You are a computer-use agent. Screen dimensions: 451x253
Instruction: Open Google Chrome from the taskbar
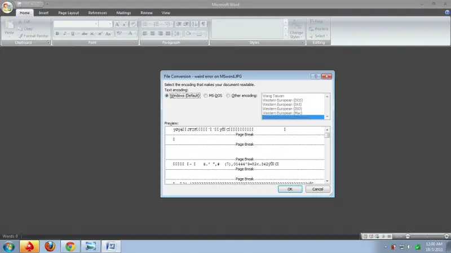pyautogui.click(x=70, y=246)
